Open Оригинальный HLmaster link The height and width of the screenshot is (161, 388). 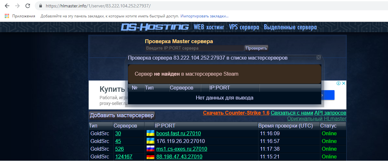(x=317, y=118)
